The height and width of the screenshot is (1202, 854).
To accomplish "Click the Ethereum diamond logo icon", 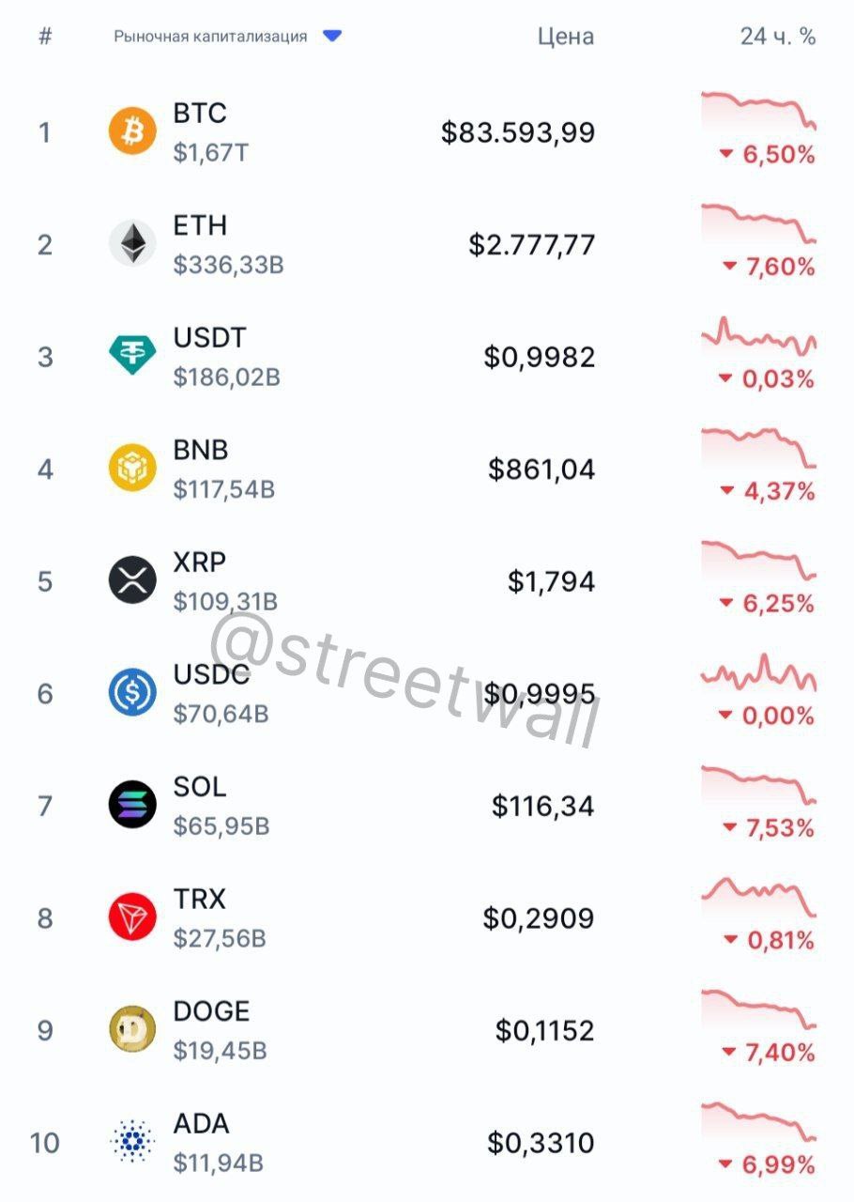I will [132, 244].
